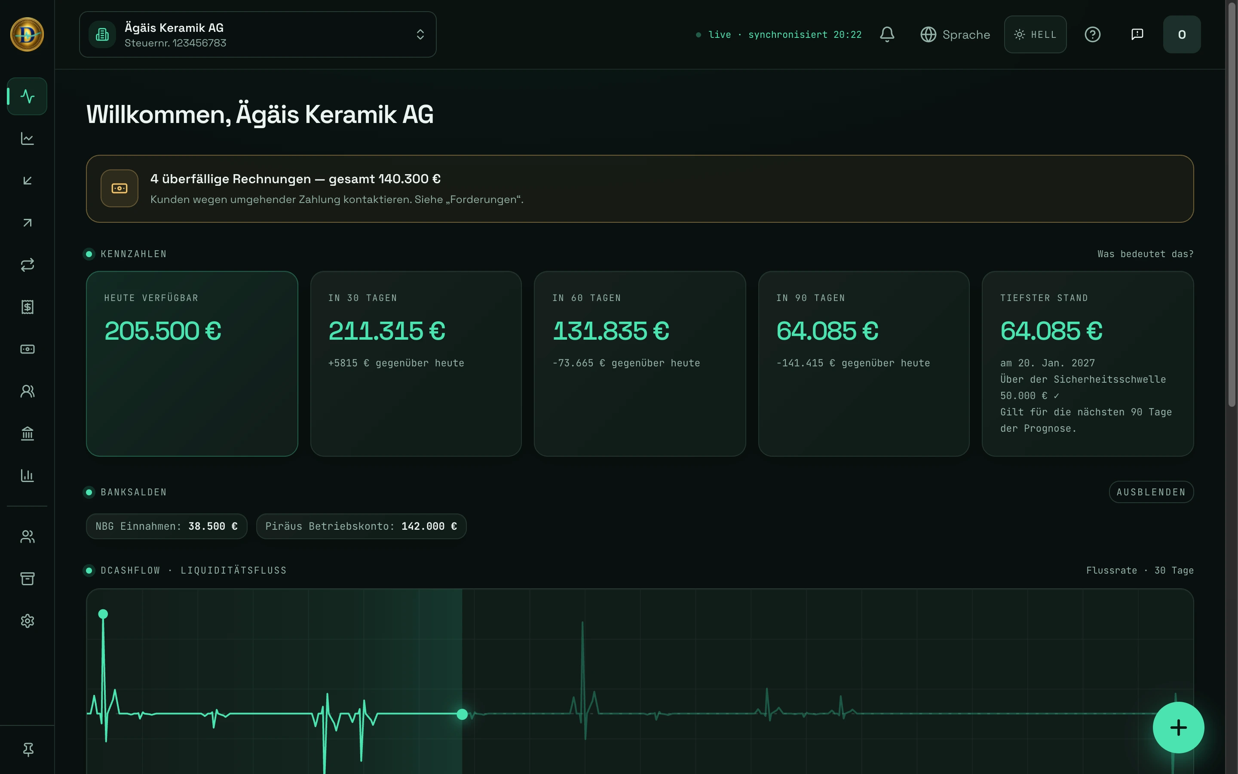Click the Flussrate · 30 Tage label
This screenshot has height=774, width=1238.
pyautogui.click(x=1140, y=570)
